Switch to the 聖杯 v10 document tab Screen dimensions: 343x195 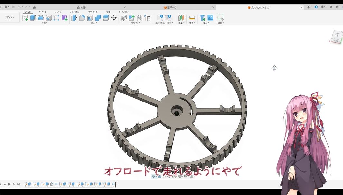point(171,7)
